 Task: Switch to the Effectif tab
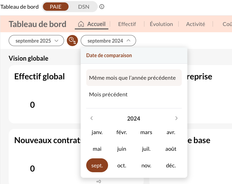(x=127, y=24)
